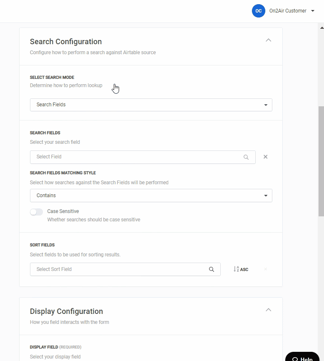This screenshot has height=361, width=324.
Task: Click the Select Field search input
Action: pos(137,157)
